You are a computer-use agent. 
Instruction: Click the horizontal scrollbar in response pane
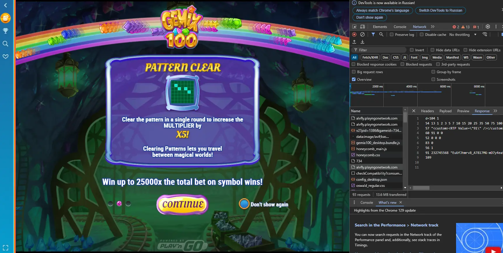click(421, 188)
